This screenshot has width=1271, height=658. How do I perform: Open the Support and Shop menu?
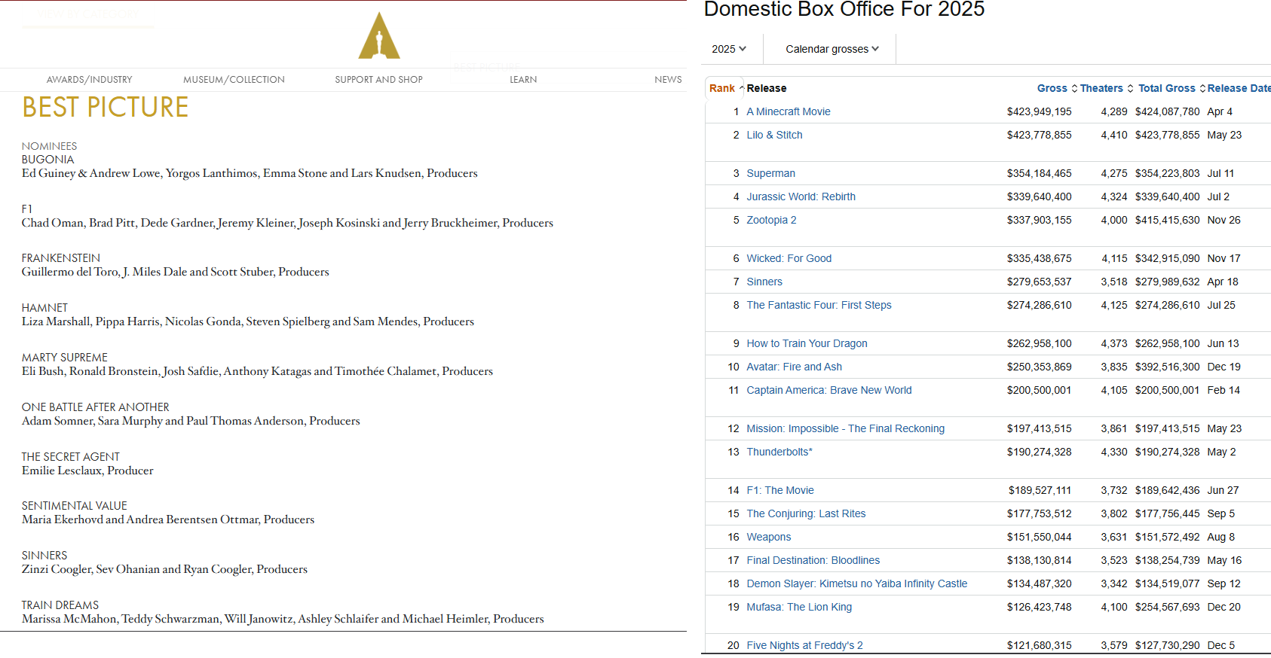pyautogui.click(x=379, y=80)
